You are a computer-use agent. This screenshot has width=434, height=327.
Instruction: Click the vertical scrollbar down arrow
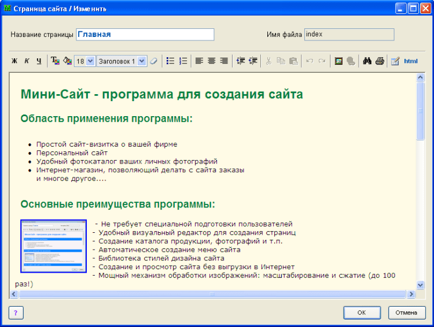[420, 285]
